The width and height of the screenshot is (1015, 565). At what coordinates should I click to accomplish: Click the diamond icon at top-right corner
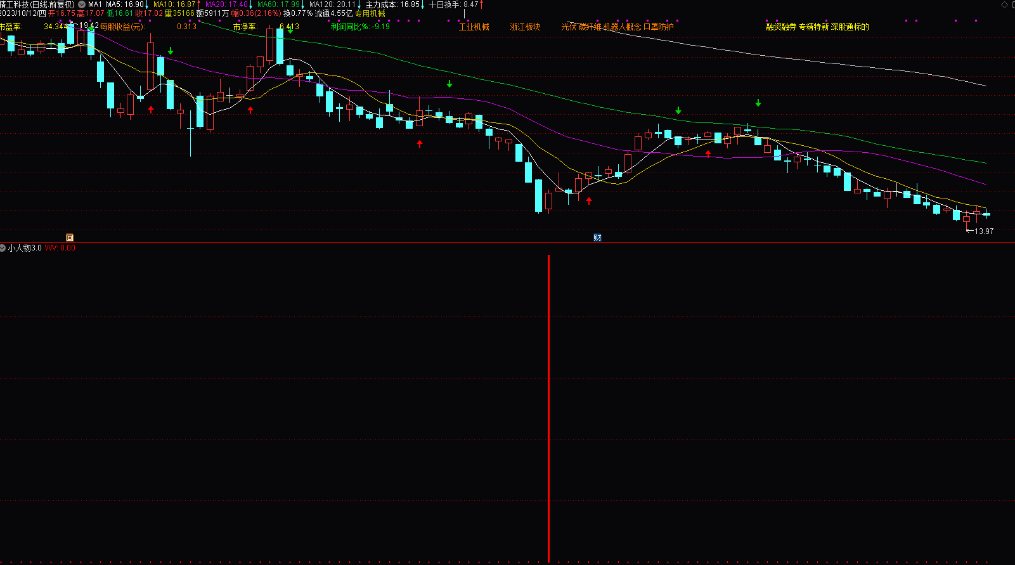1004,4
